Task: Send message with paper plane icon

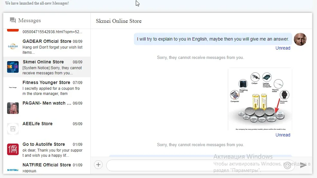Action: [303, 165]
